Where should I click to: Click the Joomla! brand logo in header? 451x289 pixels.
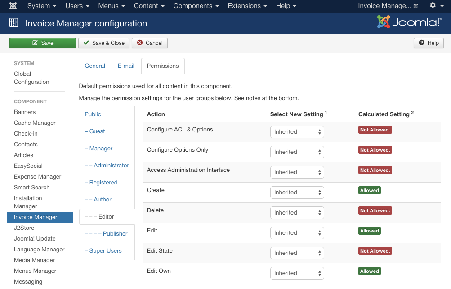point(409,22)
